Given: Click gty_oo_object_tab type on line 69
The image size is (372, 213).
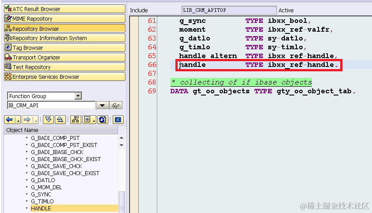Looking at the screenshot, I should [314, 91].
